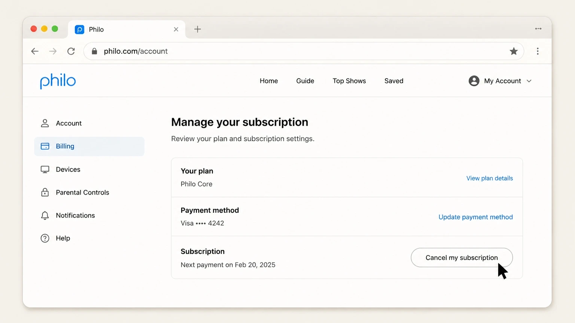The width and height of the screenshot is (575, 323).
Task: Go back to the previous page
Action: pyautogui.click(x=35, y=51)
